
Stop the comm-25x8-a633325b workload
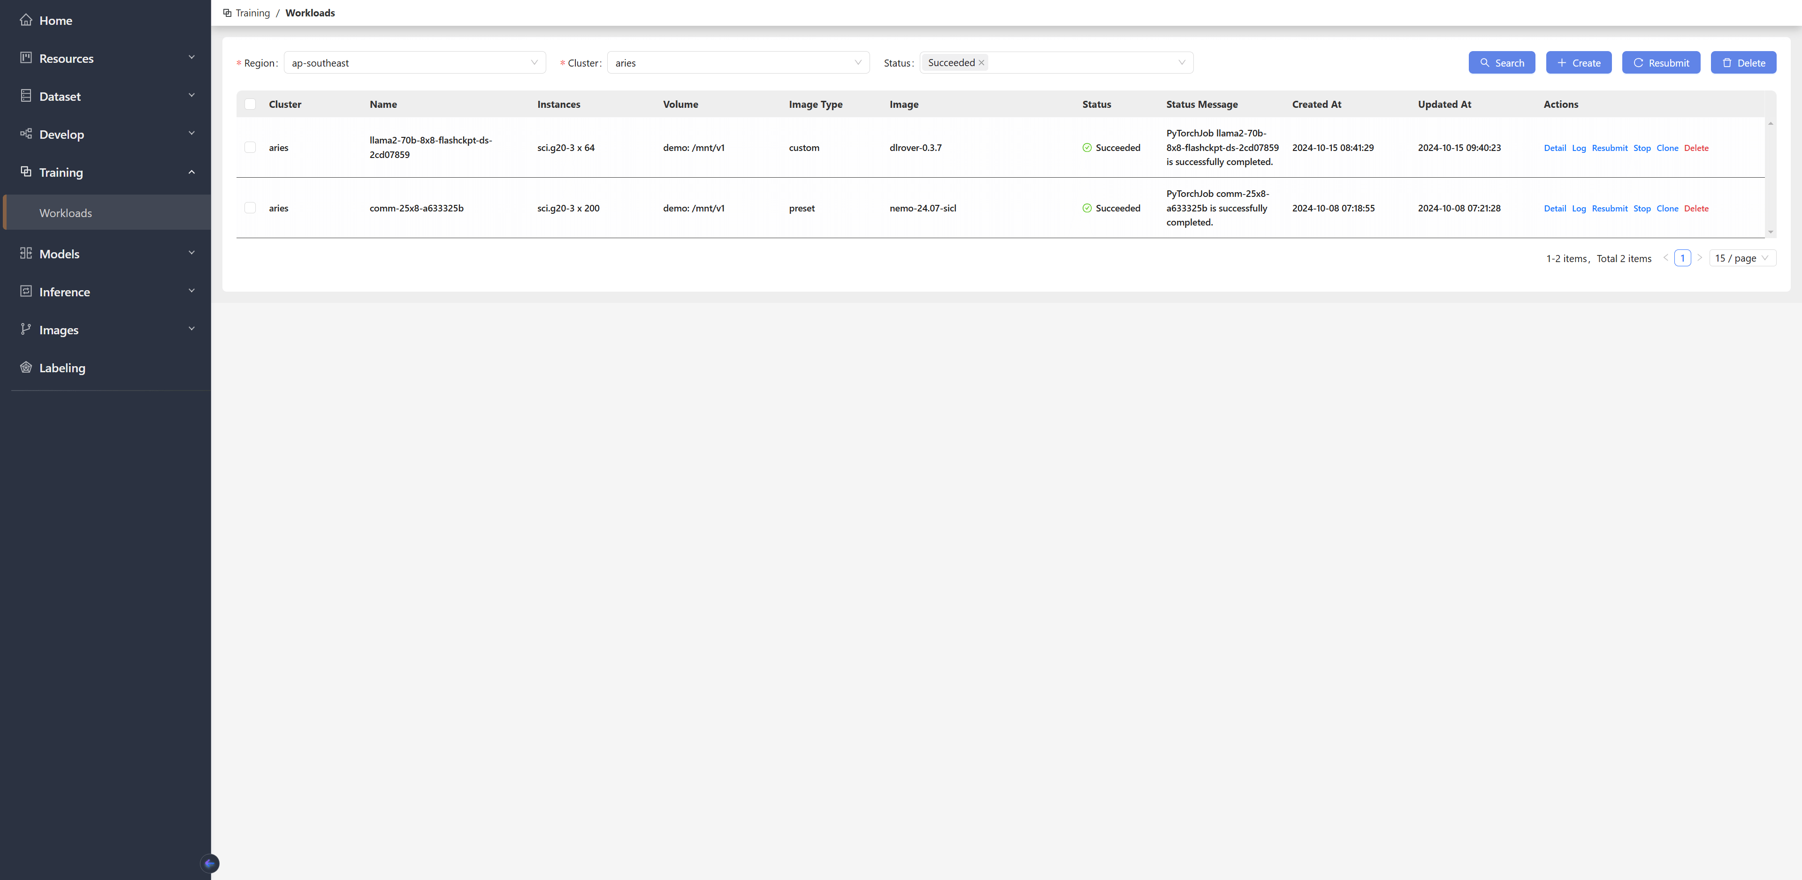1641,208
